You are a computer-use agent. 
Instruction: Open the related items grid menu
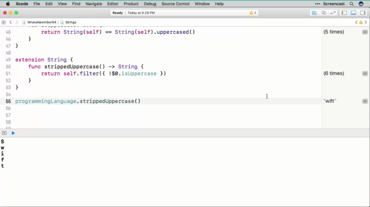coord(4,22)
